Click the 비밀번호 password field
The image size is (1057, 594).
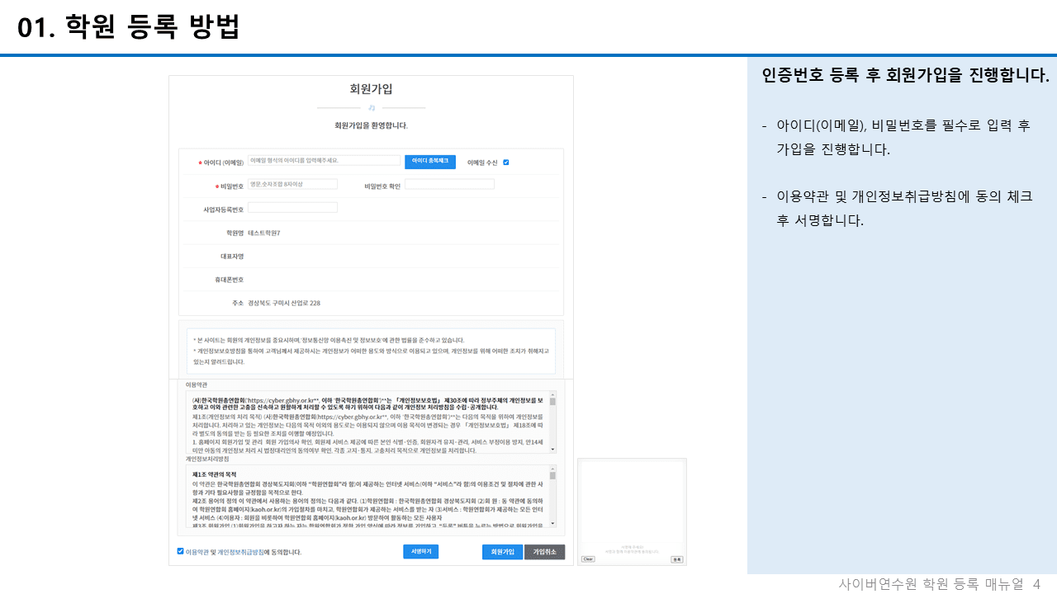[x=293, y=183]
